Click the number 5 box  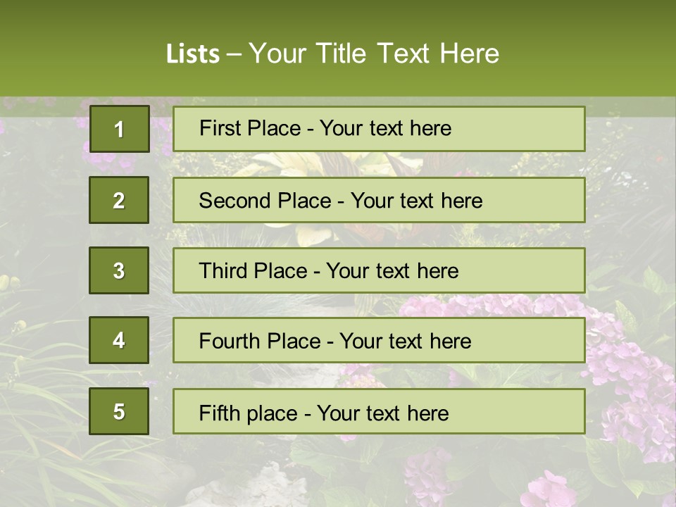119,411
